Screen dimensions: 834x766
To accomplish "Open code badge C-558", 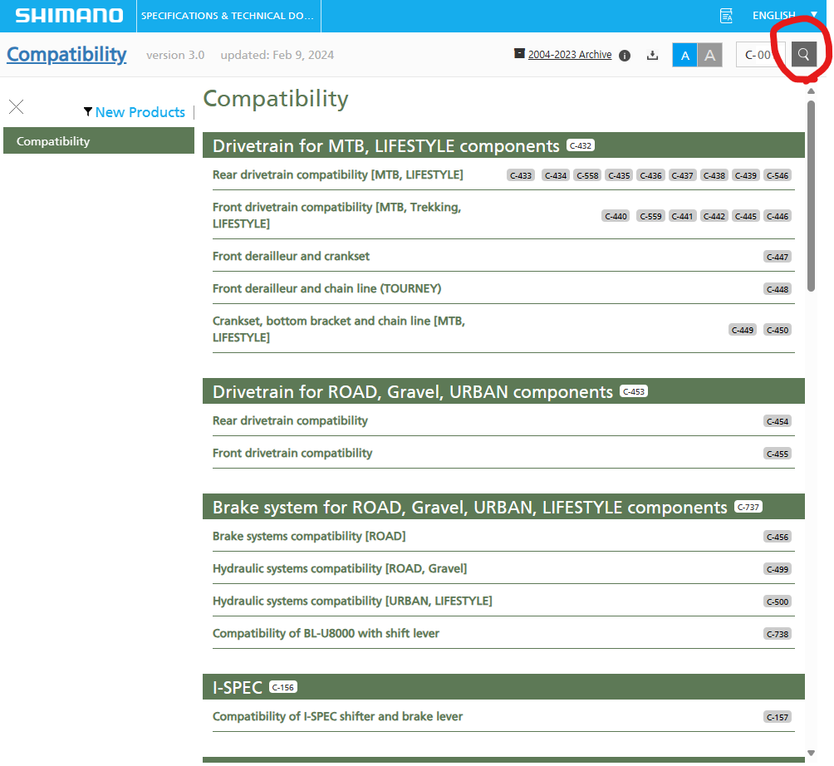I will coord(587,175).
